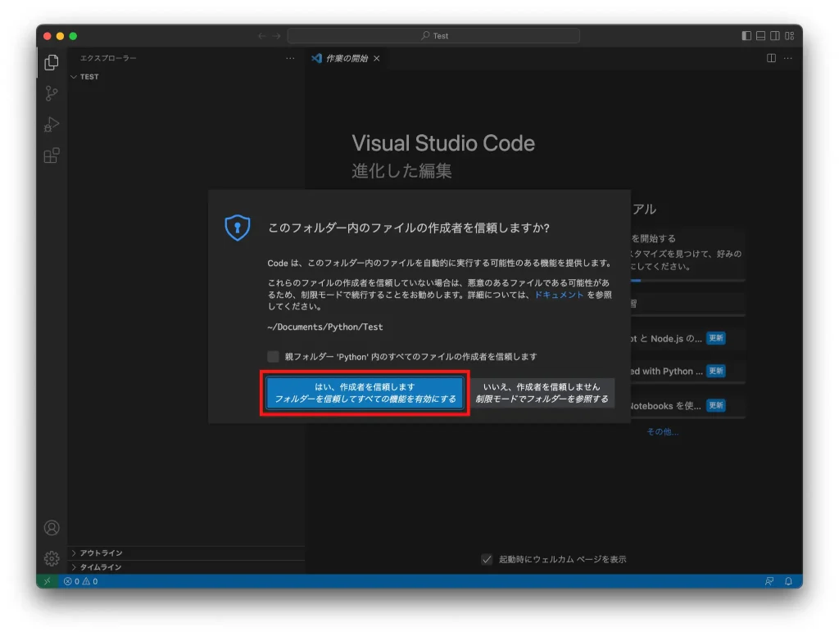The width and height of the screenshot is (839, 636).
Task: Open the Manage settings gear icon
Action: point(51,557)
